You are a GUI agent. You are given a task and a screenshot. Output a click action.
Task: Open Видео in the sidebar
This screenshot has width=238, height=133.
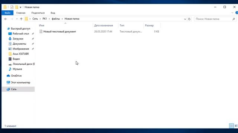(16, 59)
